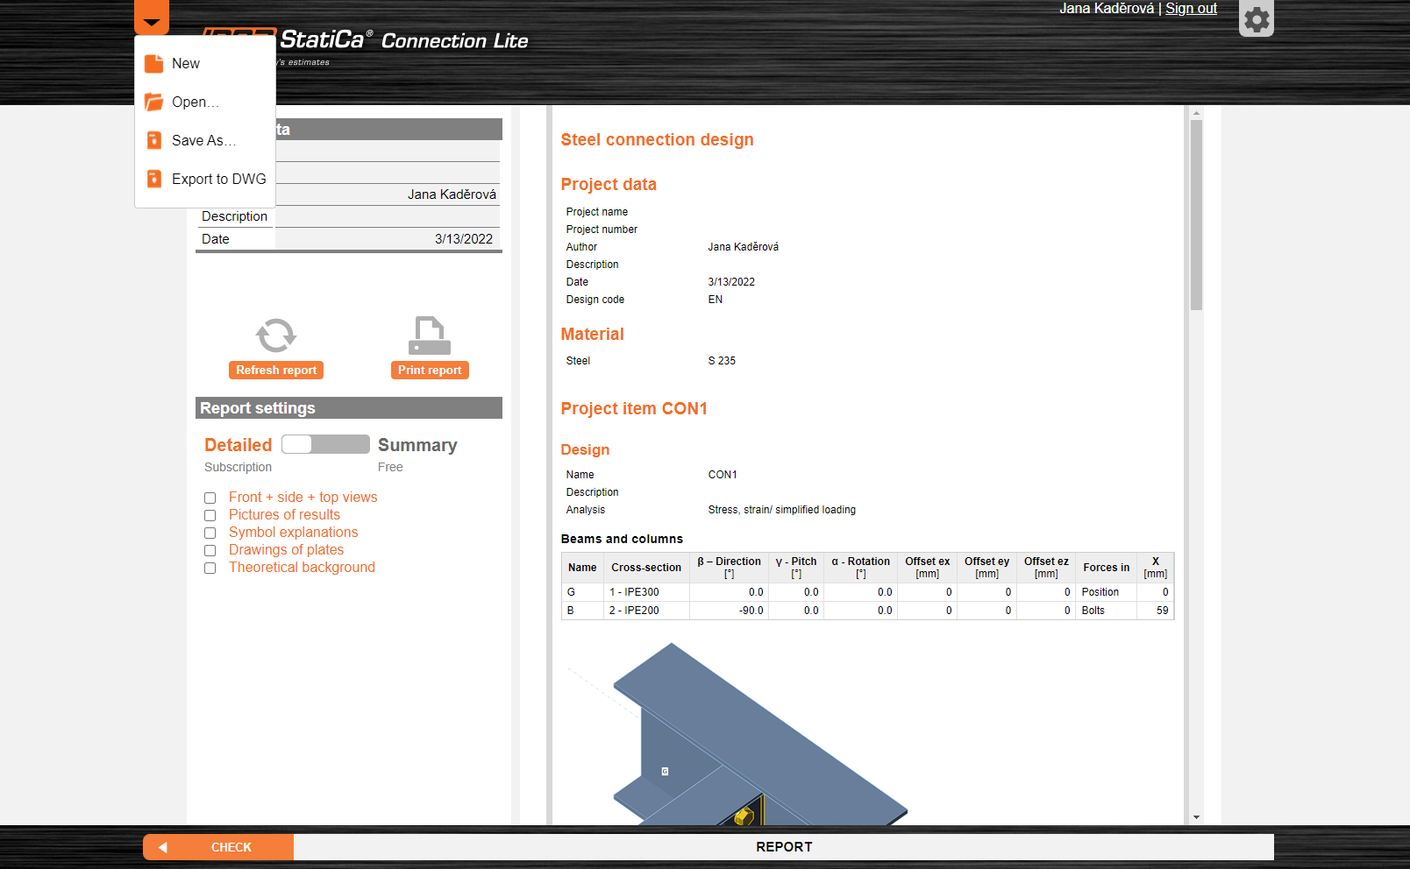This screenshot has height=869, width=1410.
Task: Enable Pictures of results checkbox
Action: pos(210,516)
